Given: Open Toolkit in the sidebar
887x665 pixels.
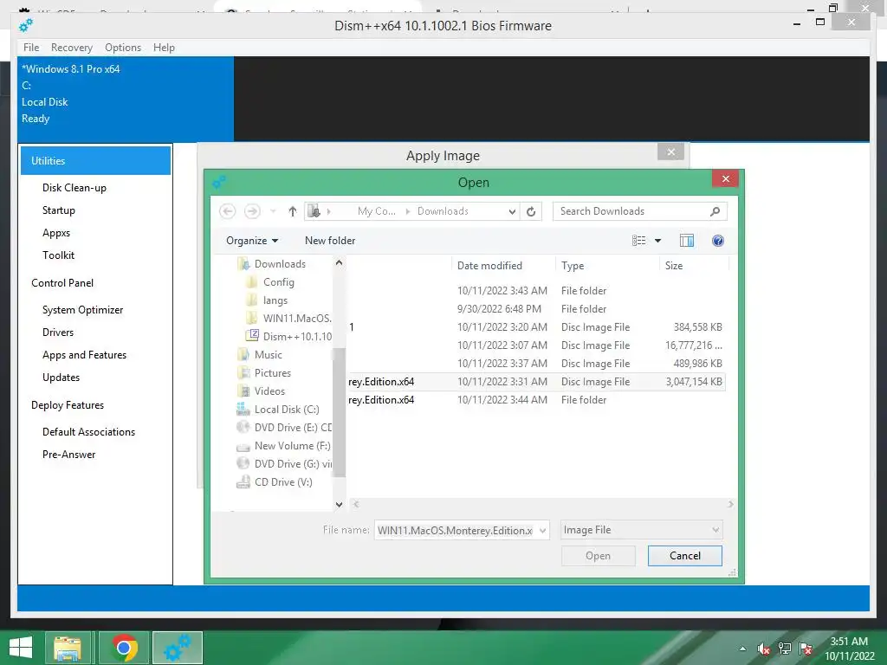Looking at the screenshot, I should (x=58, y=255).
